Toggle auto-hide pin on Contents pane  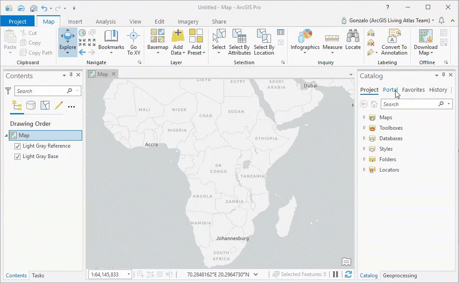tap(71, 75)
